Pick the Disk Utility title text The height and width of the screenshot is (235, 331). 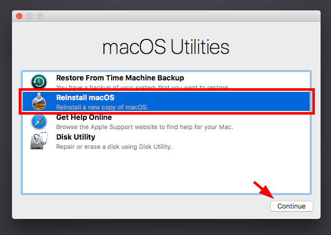[75, 137]
